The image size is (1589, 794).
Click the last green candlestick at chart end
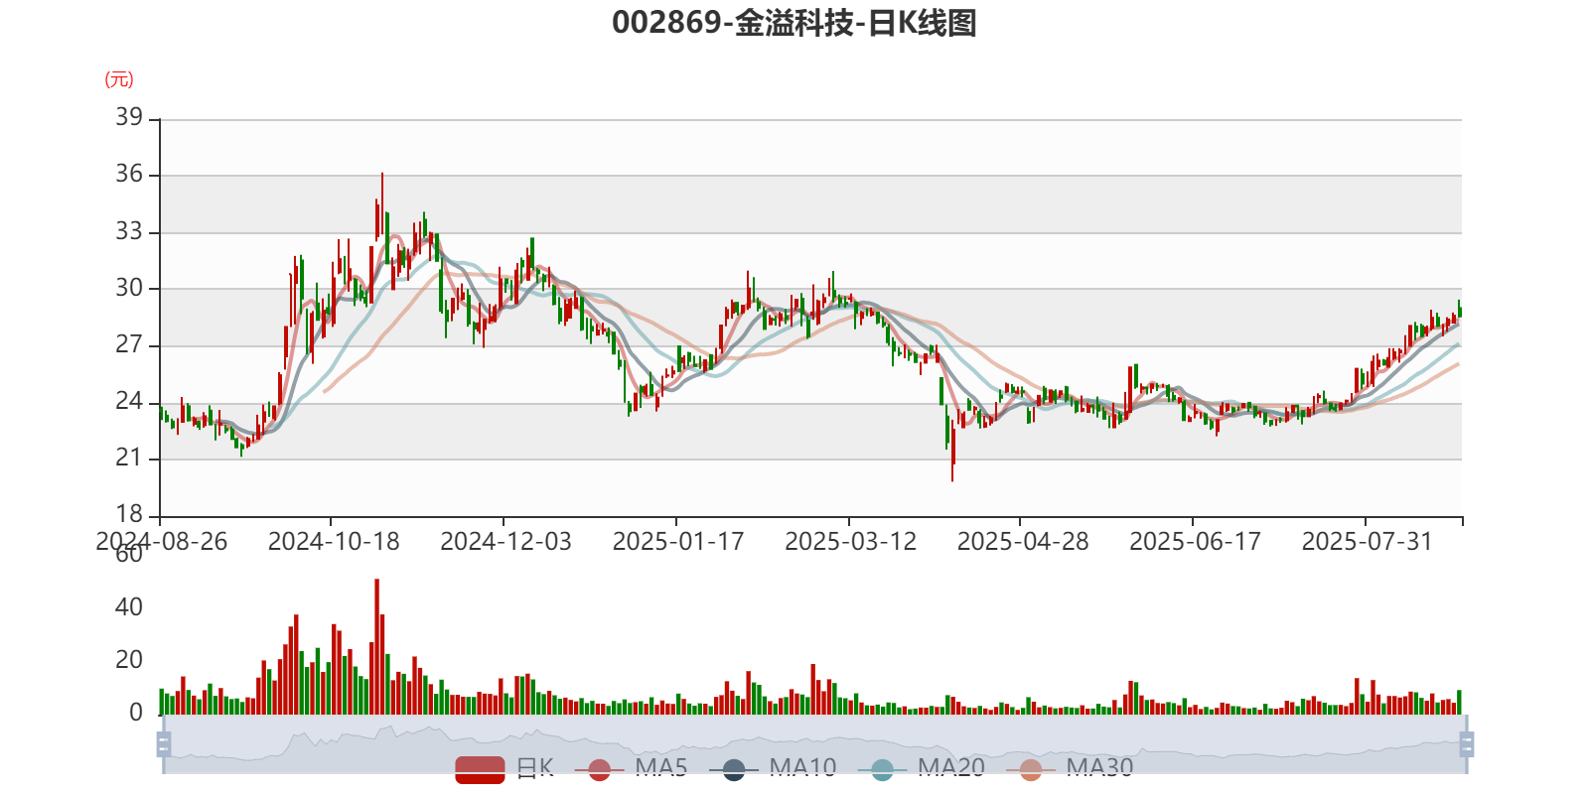[1459, 309]
